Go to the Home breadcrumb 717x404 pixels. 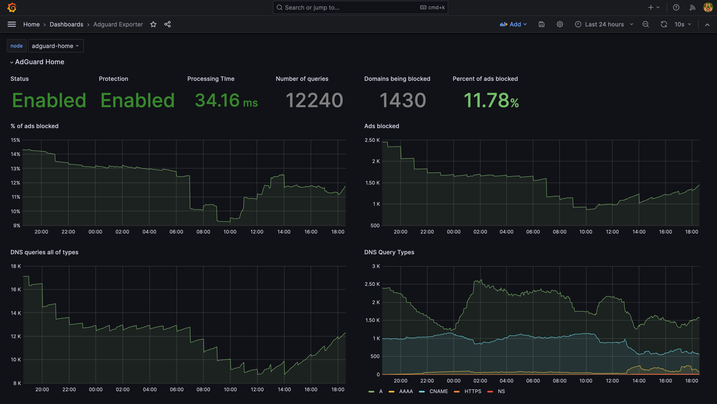[32, 24]
